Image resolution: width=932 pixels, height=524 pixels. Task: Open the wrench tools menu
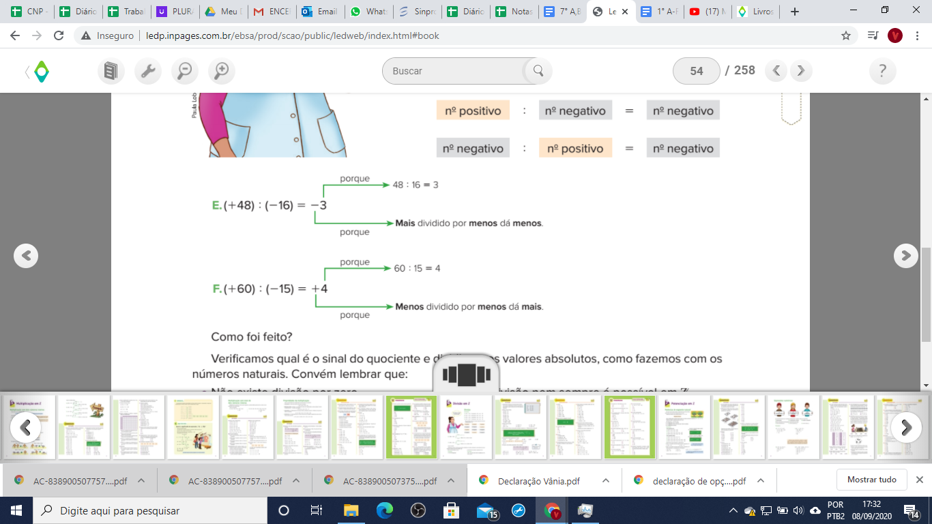147,71
